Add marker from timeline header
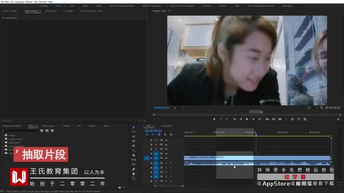 [165, 134]
